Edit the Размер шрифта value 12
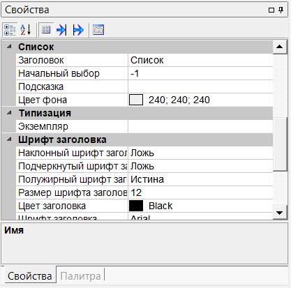The width and height of the screenshot is (291, 288). coord(200,192)
